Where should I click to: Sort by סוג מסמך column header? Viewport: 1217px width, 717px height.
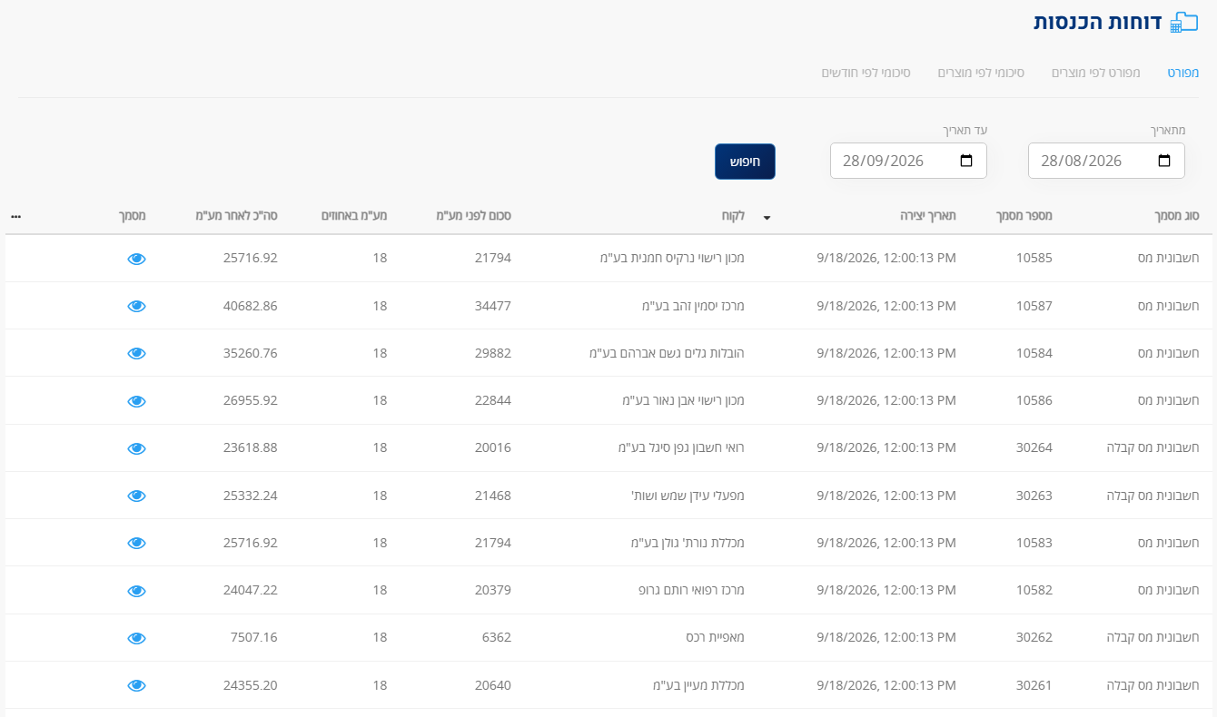(x=1175, y=216)
